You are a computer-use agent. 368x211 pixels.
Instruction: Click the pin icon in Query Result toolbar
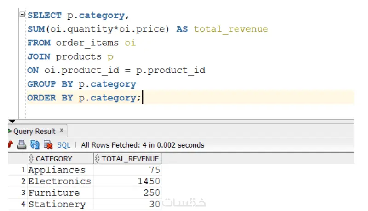coord(10,144)
